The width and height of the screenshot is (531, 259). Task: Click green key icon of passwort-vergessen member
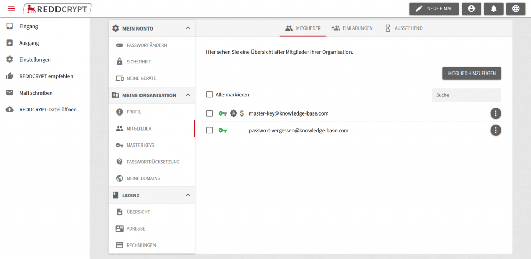tap(222, 131)
